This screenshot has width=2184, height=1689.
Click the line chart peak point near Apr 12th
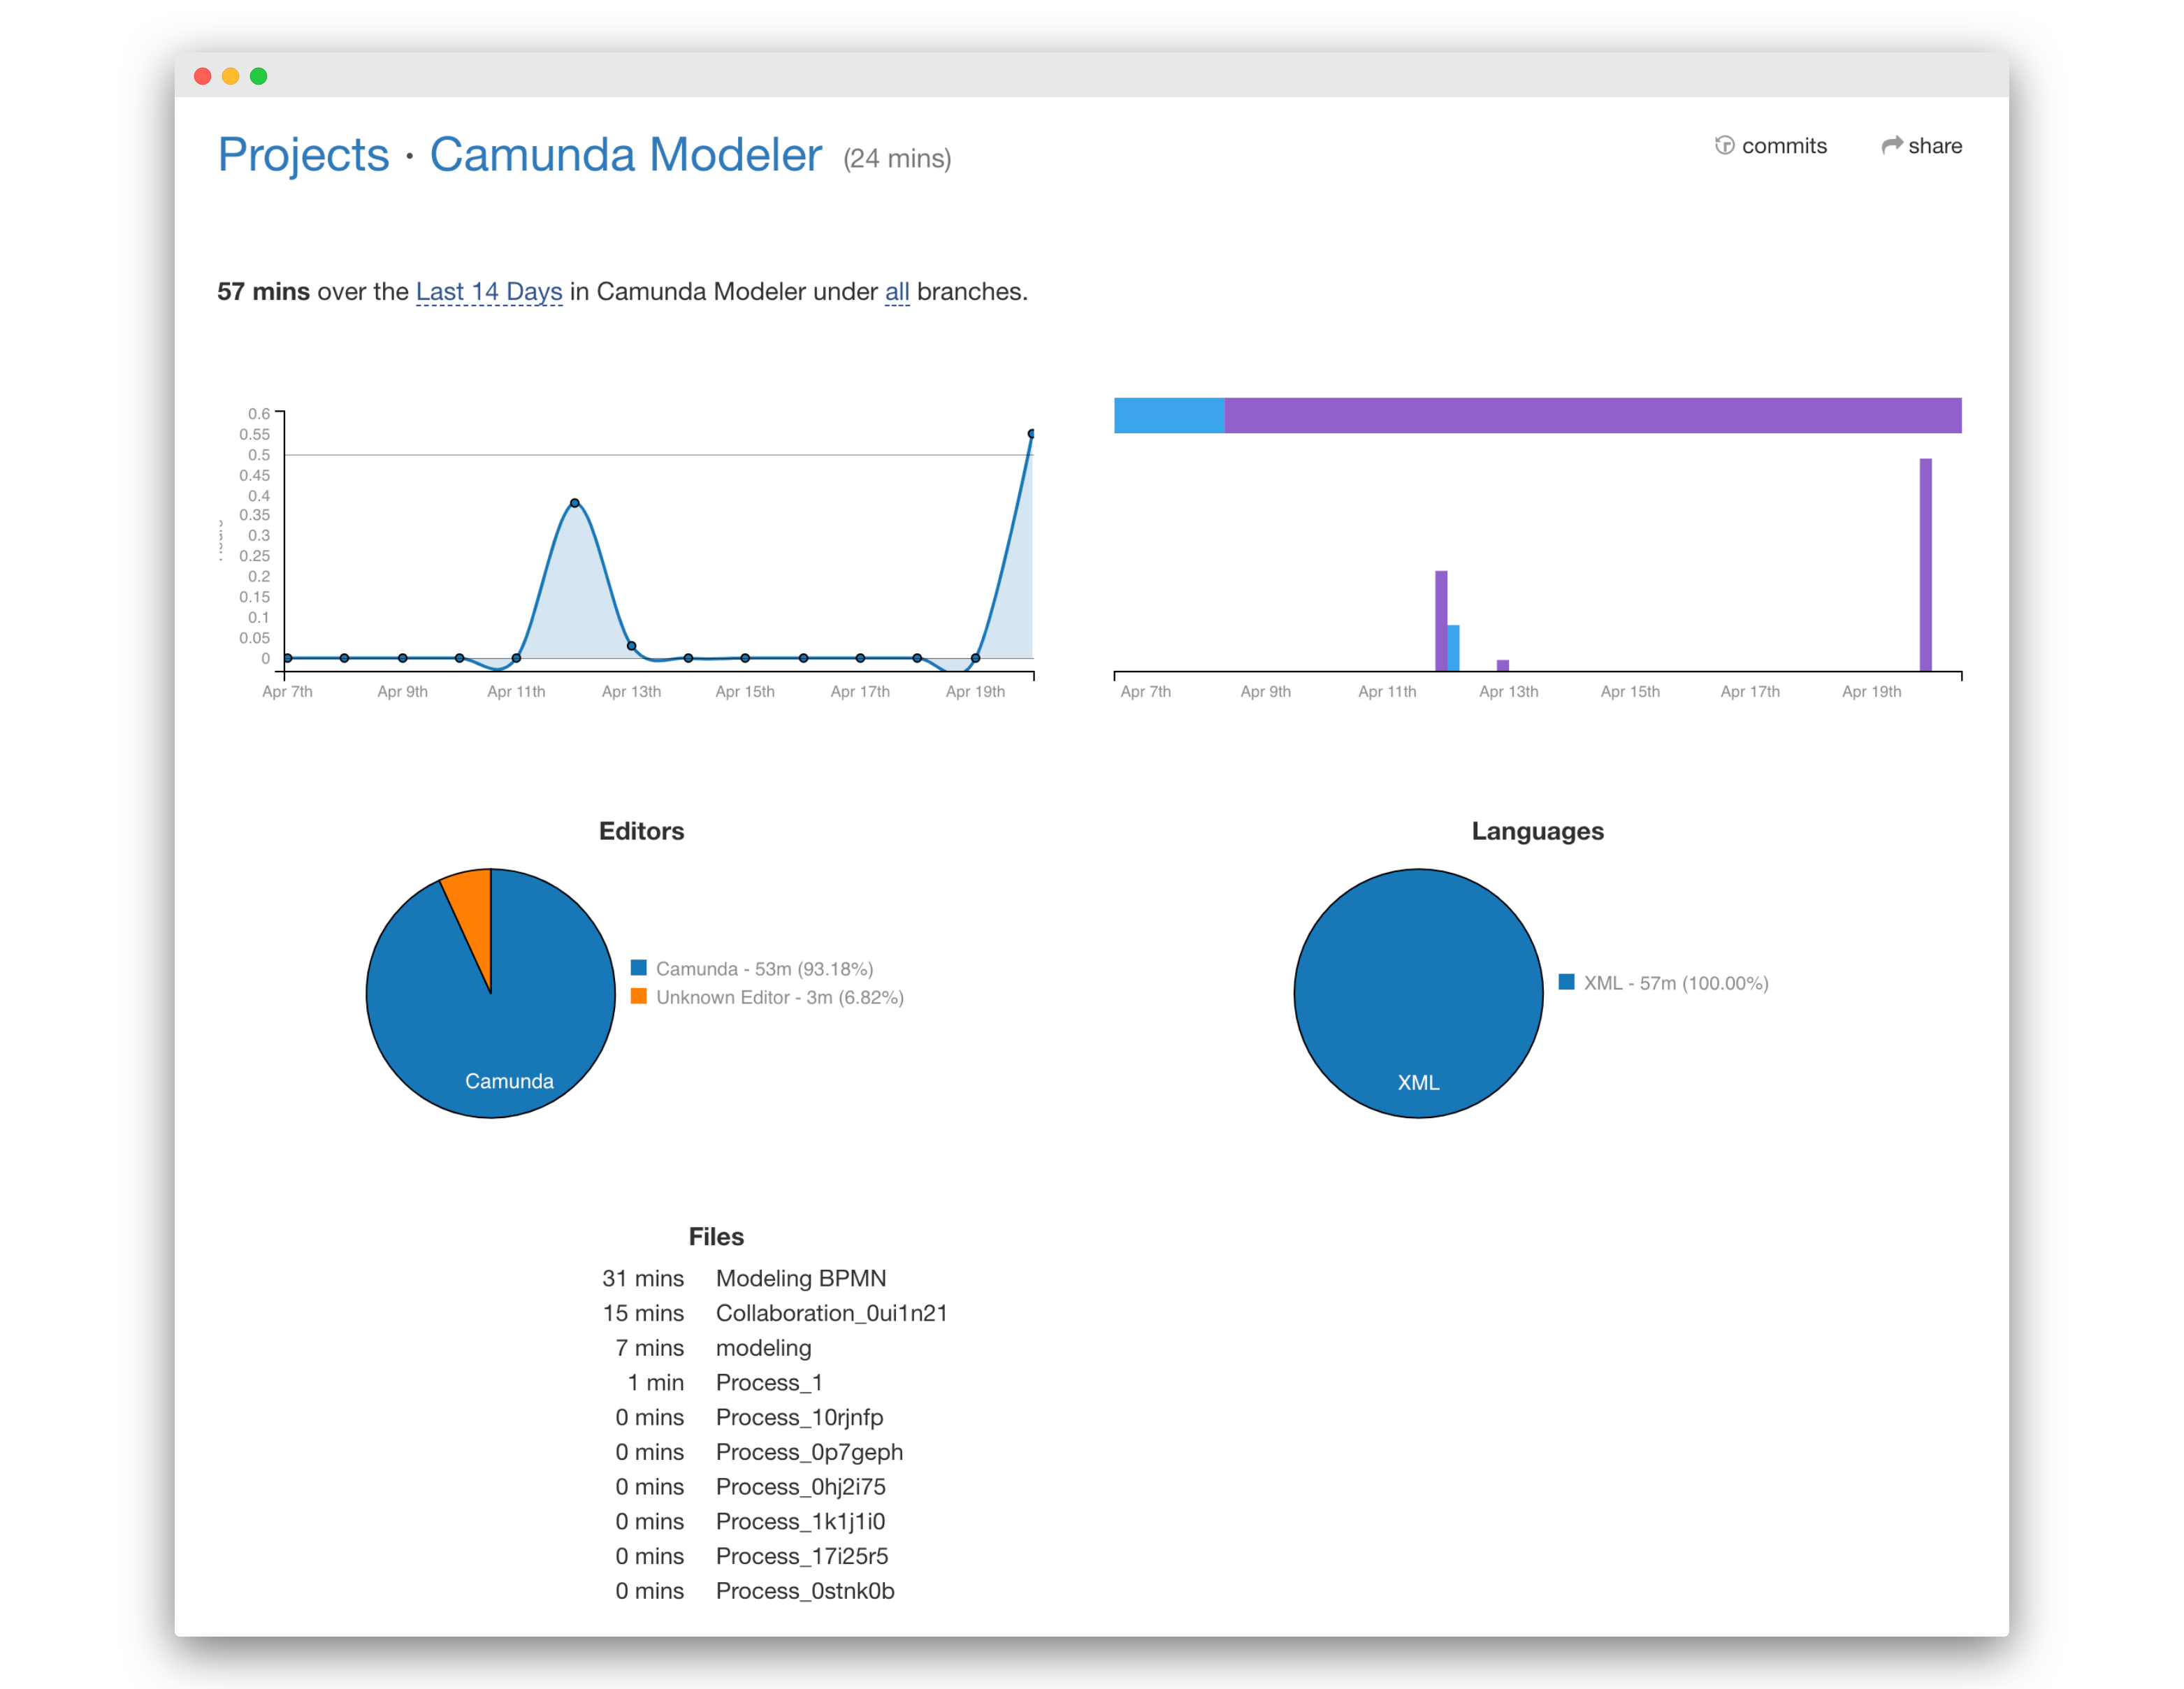click(x=574, y=503)
